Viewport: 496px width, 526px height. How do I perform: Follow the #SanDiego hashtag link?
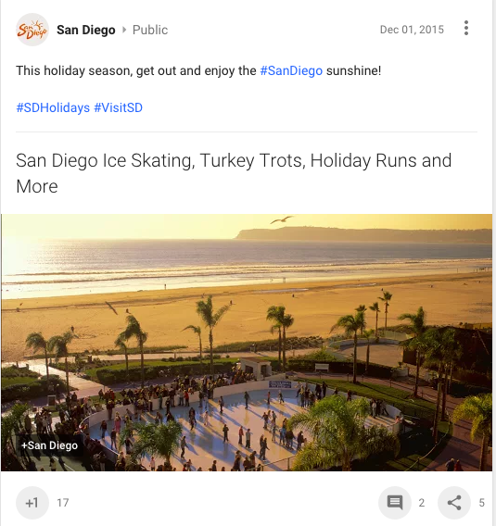point(291,70)
